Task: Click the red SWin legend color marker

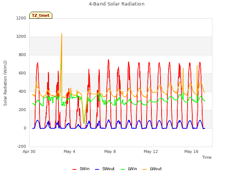Action: 74,169
